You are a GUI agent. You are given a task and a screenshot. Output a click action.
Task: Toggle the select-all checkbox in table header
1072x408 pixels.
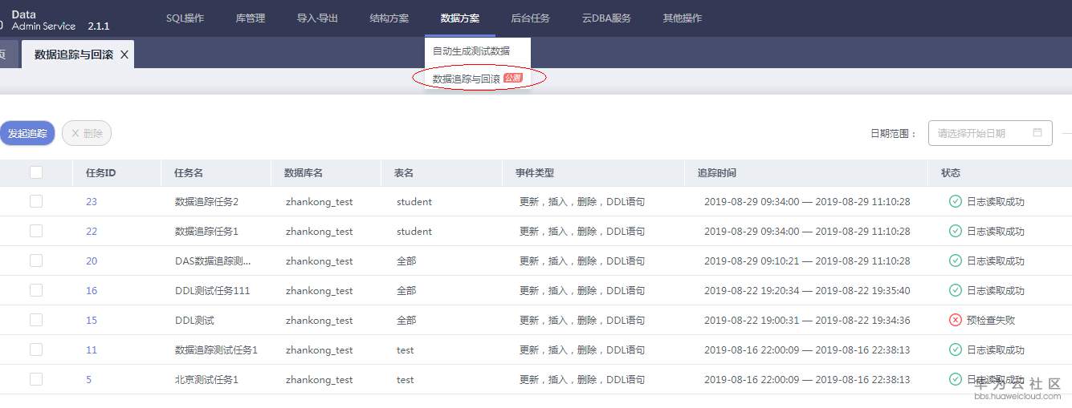pos(36,172)
